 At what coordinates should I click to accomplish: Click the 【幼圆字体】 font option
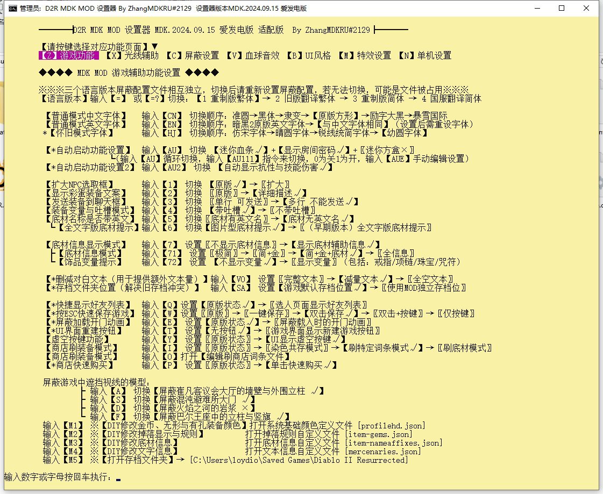tap(404, 133)
